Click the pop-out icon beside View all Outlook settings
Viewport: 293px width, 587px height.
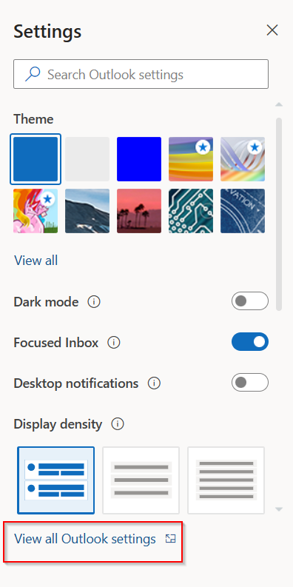171,539
